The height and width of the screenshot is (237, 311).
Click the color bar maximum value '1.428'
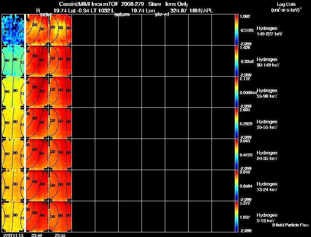245,47
